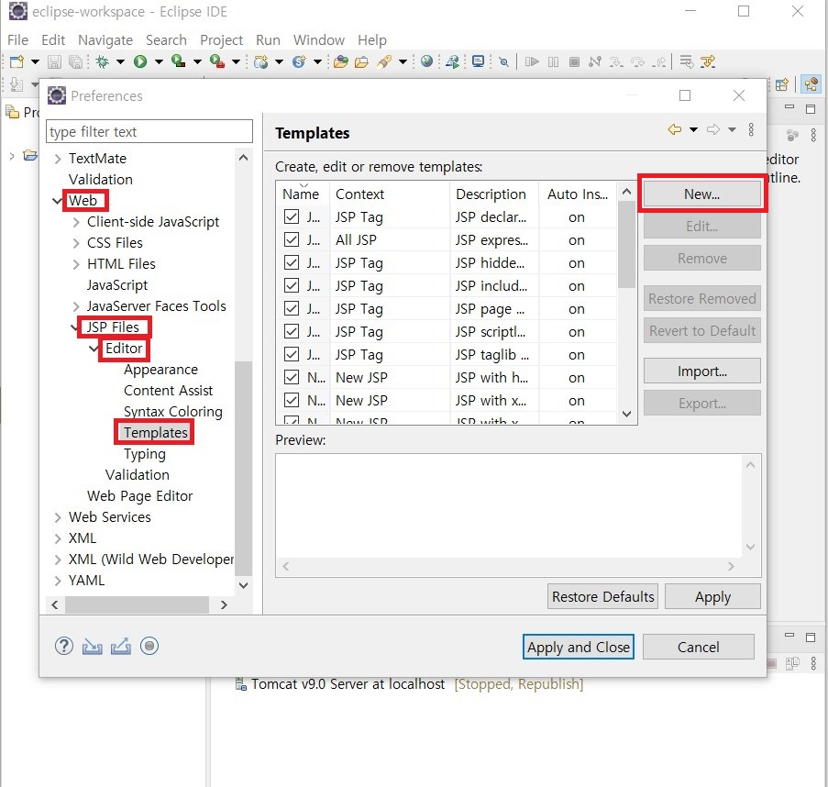The width and height of the screenshot is (828, 787).
Task: Expand Client-side JavaScript node
Action: click(76, 222)
